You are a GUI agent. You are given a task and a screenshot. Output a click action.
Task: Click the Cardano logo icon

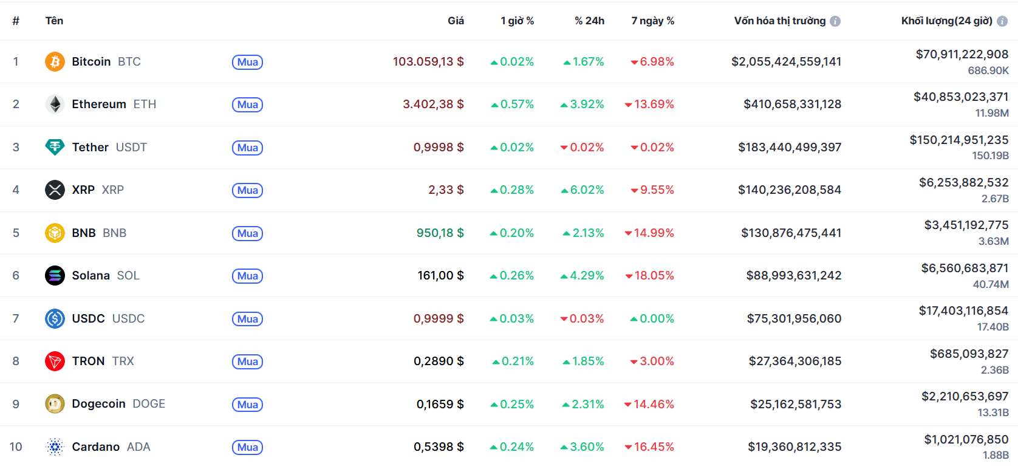(x=55, y=447)
